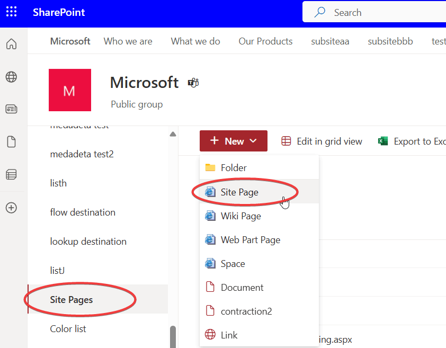Open the Our Products navigation tab
Viewport: 446px width, 348px height.
tap(265, 41)
